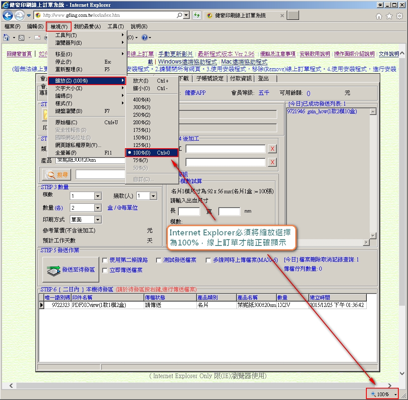Click command bar Home icon

click(6, 37)
